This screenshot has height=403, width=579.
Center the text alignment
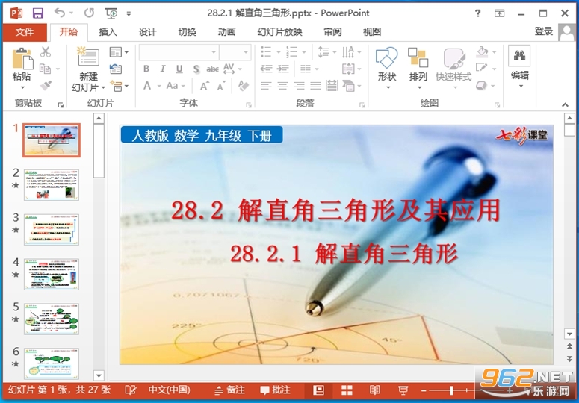(282, 86)
